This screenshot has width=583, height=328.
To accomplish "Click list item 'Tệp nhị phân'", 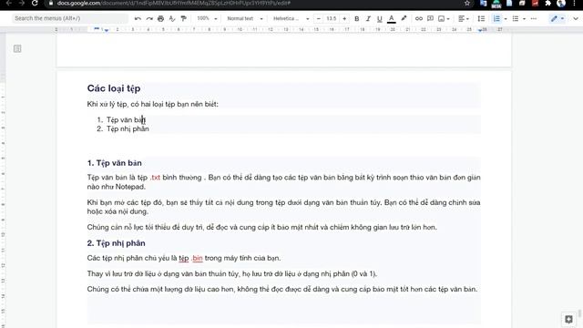I will [128, 128].
